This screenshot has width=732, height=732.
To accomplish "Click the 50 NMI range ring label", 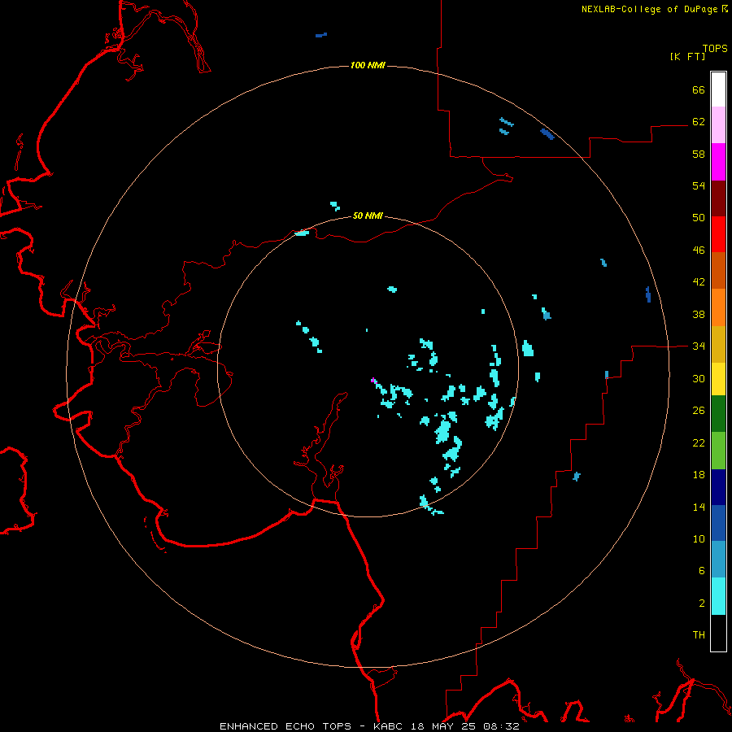I will pos(368,216).
